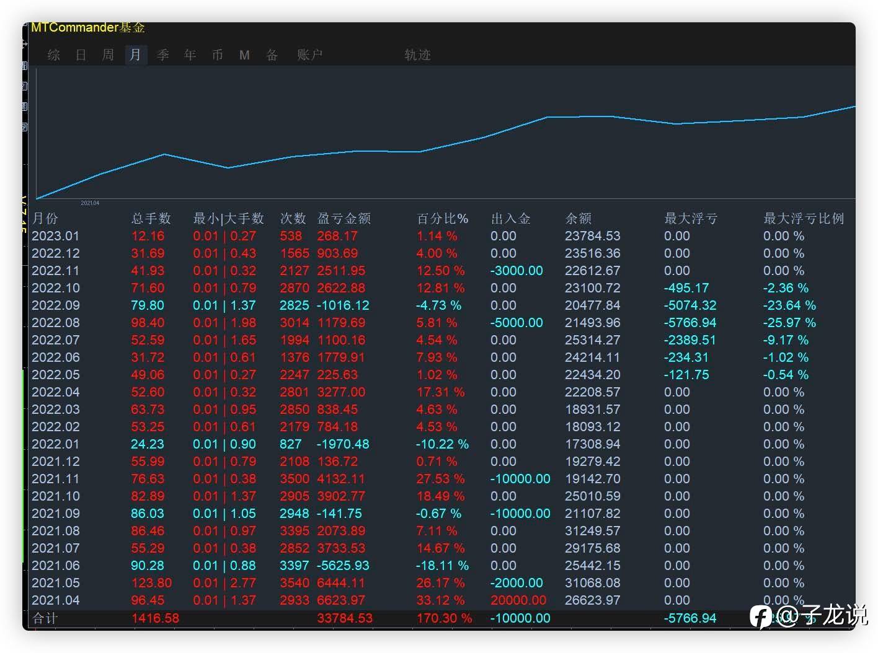Switch to the 季 quarterly tab
The image size is (878, 653).
coord(163,55)
